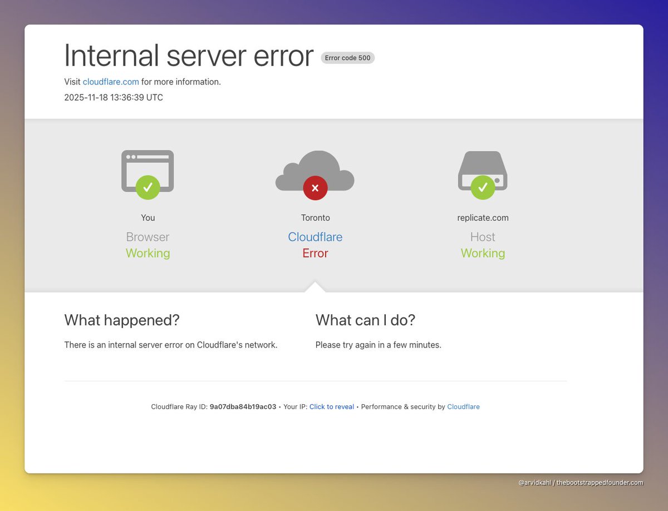
Task: Open Cloudflare link after Performance & security by
Action: click(x=463, y=407)
